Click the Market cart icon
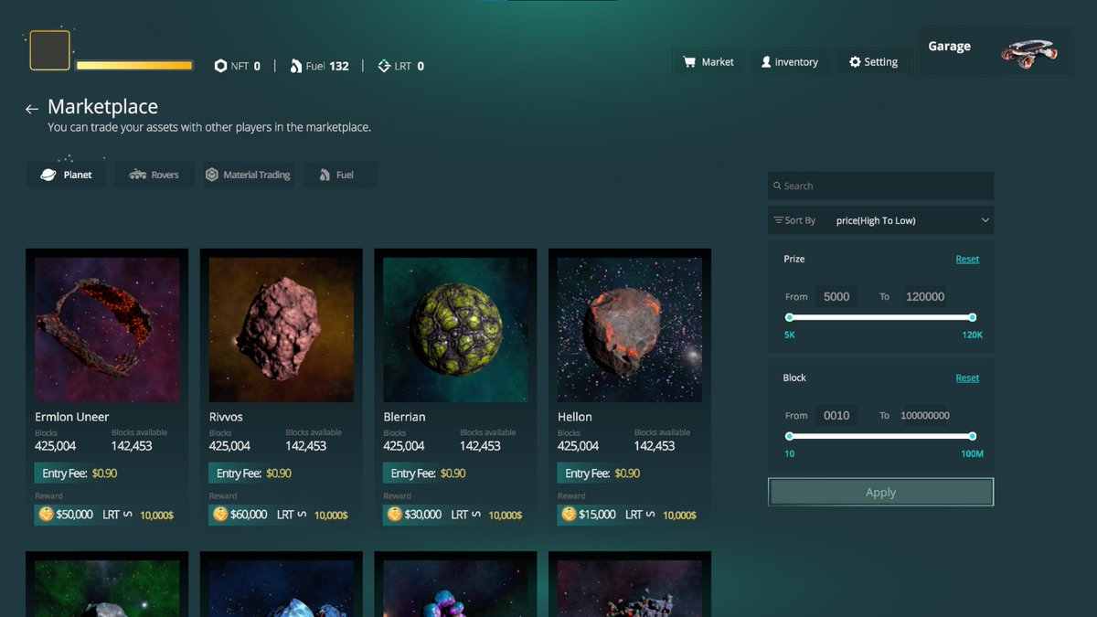This screenshot has width=1097, height=617. (689, 62)
